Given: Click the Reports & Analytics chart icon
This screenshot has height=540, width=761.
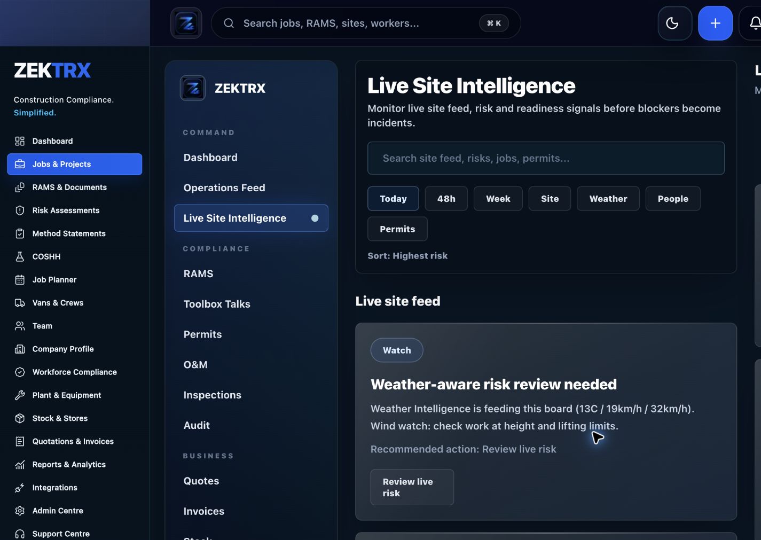Looking at the screenshot, I should [20, 465].
